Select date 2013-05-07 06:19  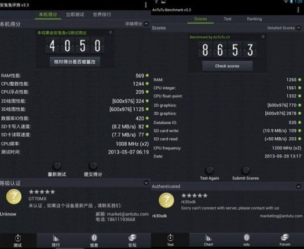click(129, 152)
